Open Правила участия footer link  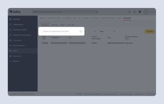[x=111, y=94]
